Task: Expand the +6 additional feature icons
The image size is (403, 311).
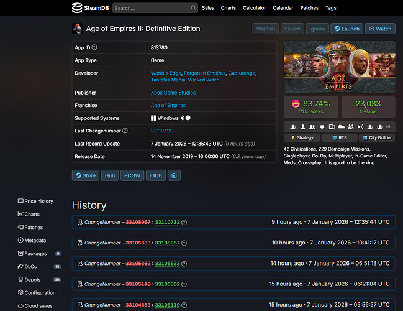Action: [387, 126]
